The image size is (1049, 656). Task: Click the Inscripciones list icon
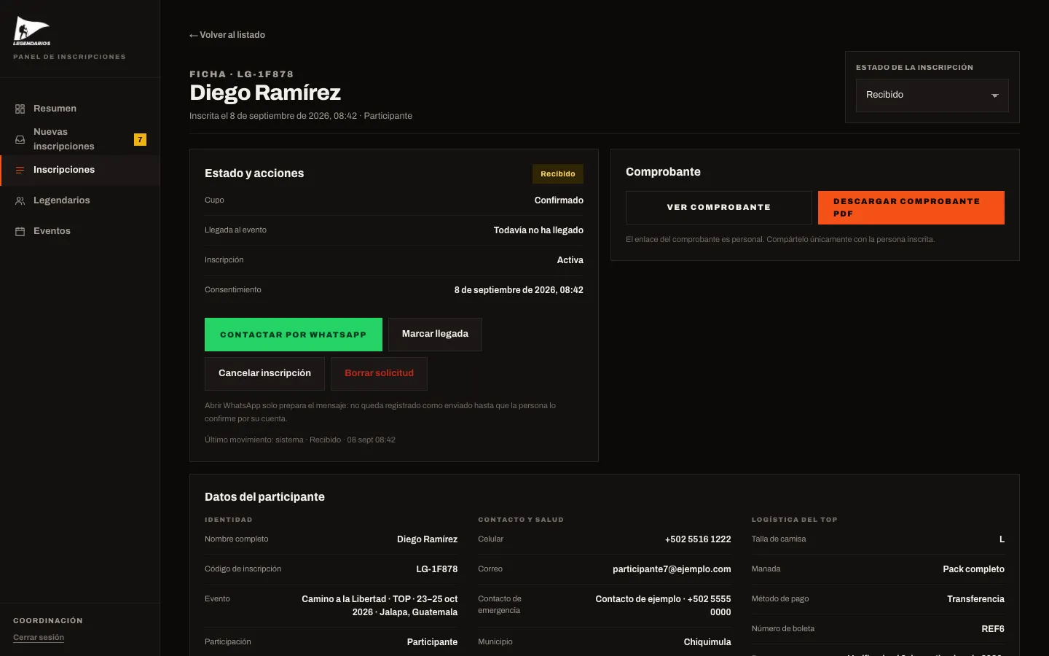click(20, 170)
